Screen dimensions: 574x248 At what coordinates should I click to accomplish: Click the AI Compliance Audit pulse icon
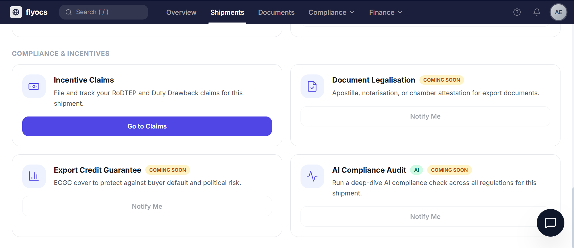coord(312,177)
